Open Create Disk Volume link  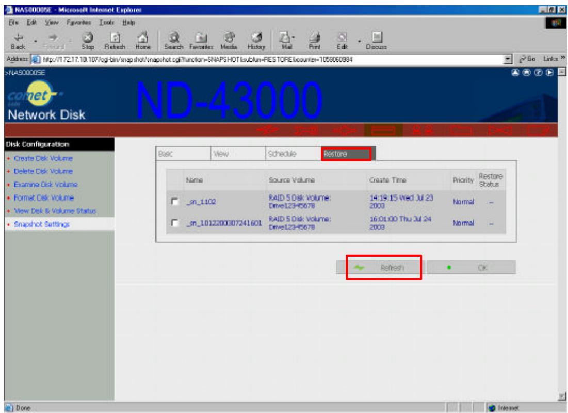pyautogui.click(x=43, y=158)
